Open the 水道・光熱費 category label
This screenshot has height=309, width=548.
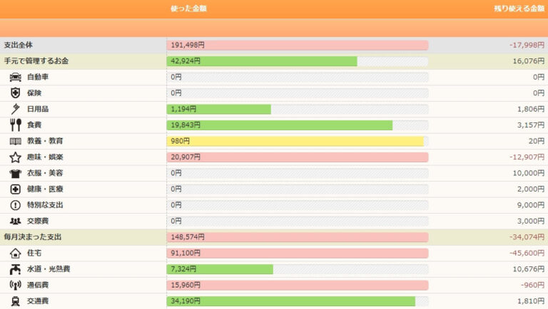(x=49, y=269)
